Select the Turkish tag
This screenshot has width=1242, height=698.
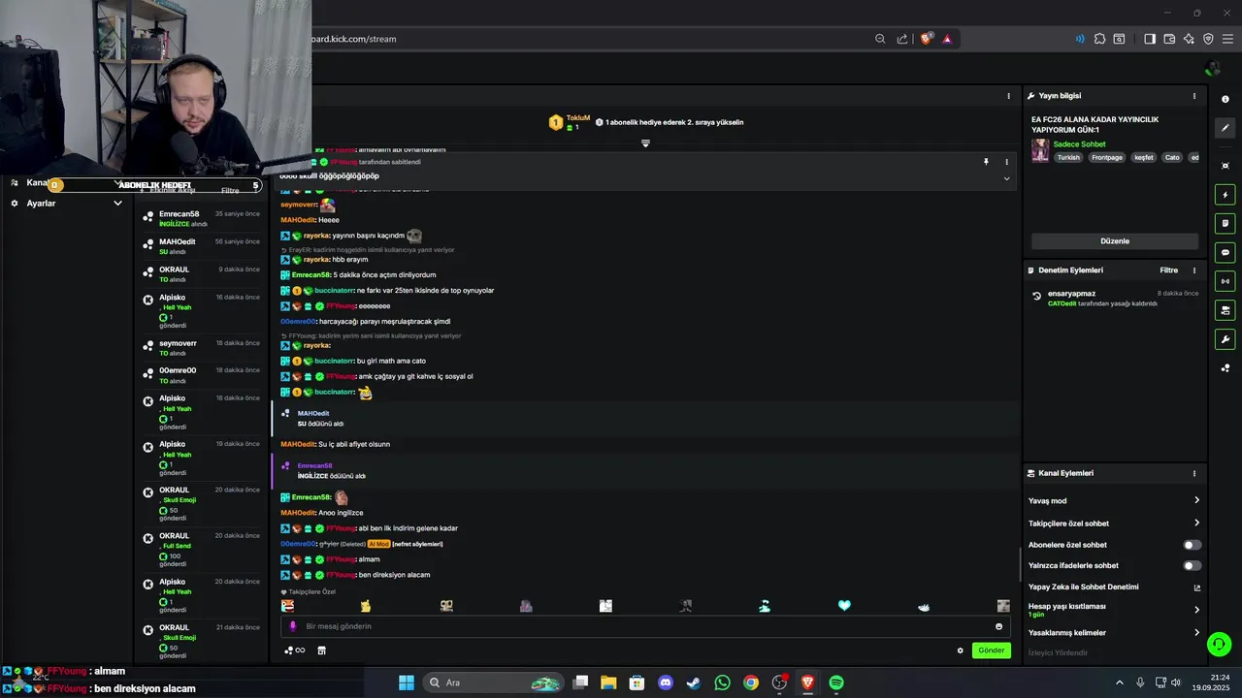pos(1068,157)
